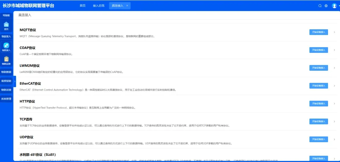Click the MQTT协议 heading
The image size is (340, 162).
tap(28, 30)
